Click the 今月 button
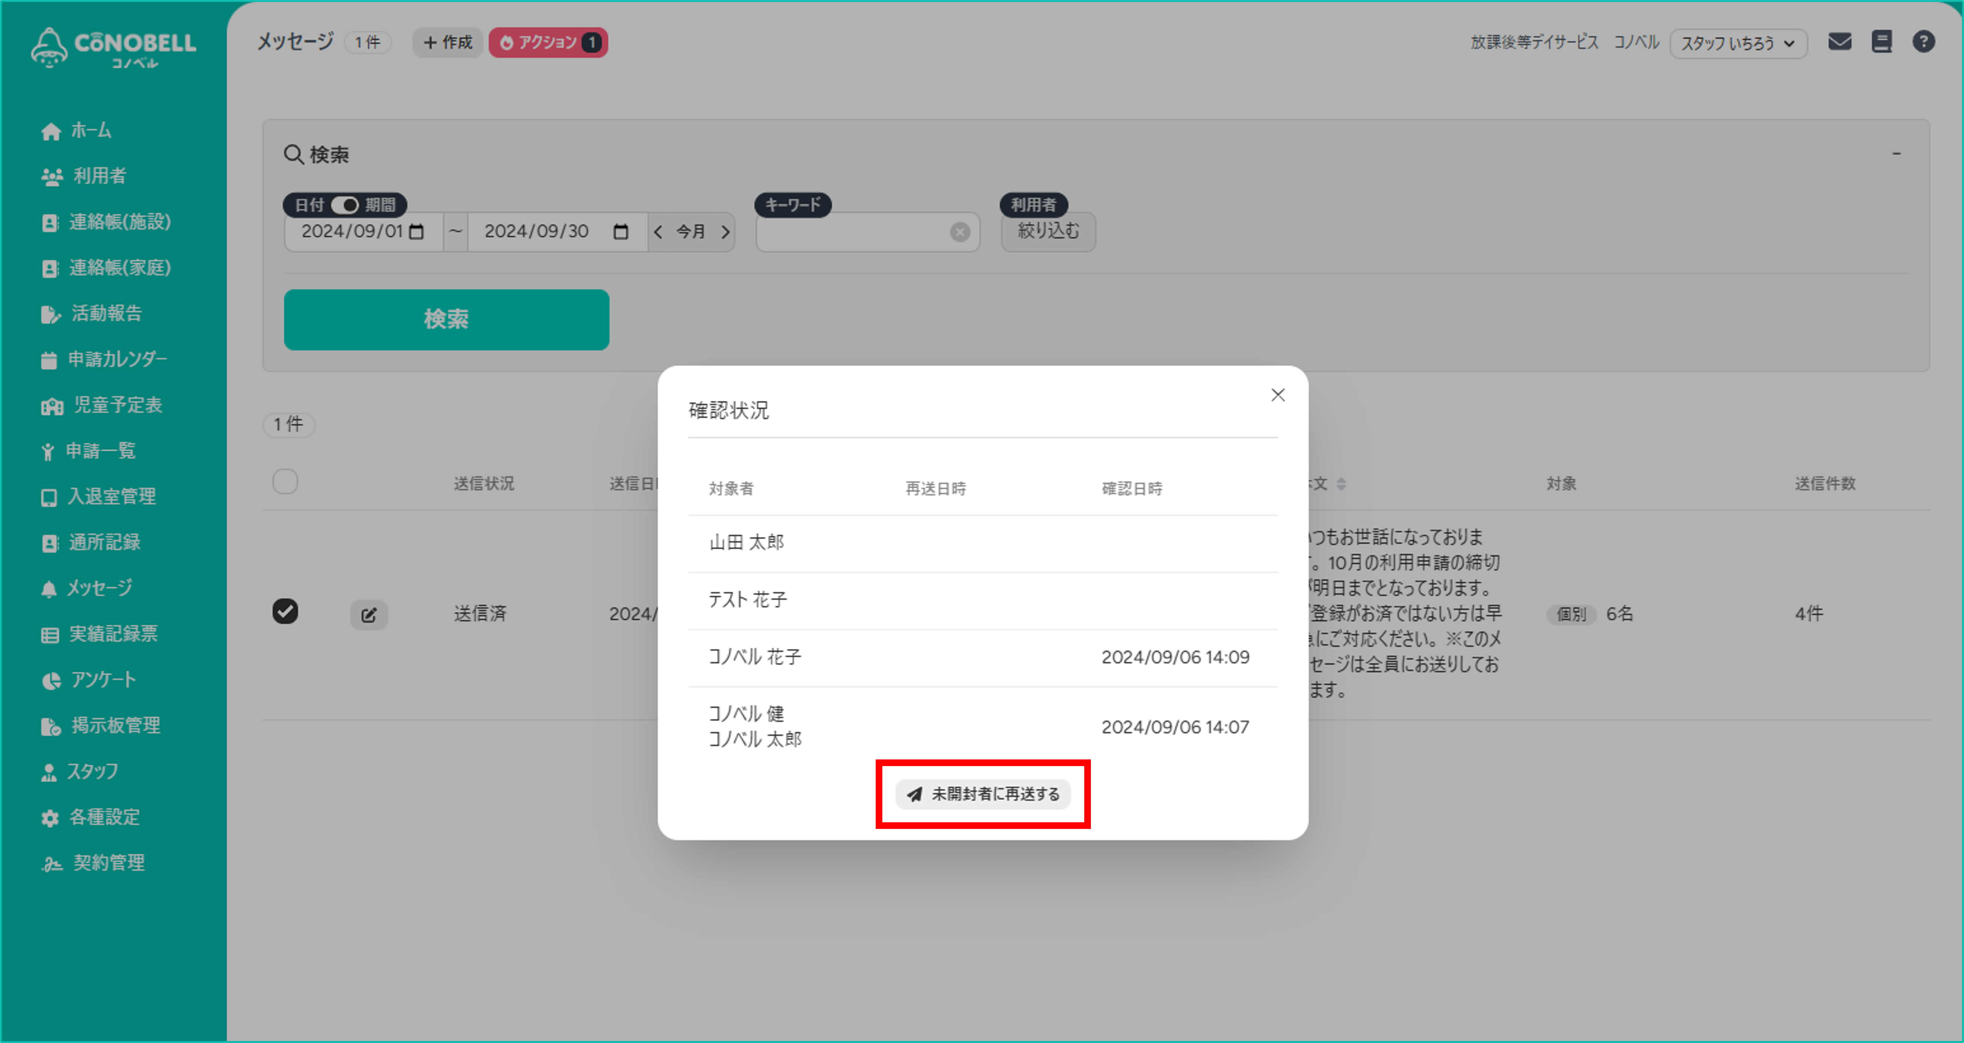This screenshot has height=1043, width=1964. pos(691,231)
